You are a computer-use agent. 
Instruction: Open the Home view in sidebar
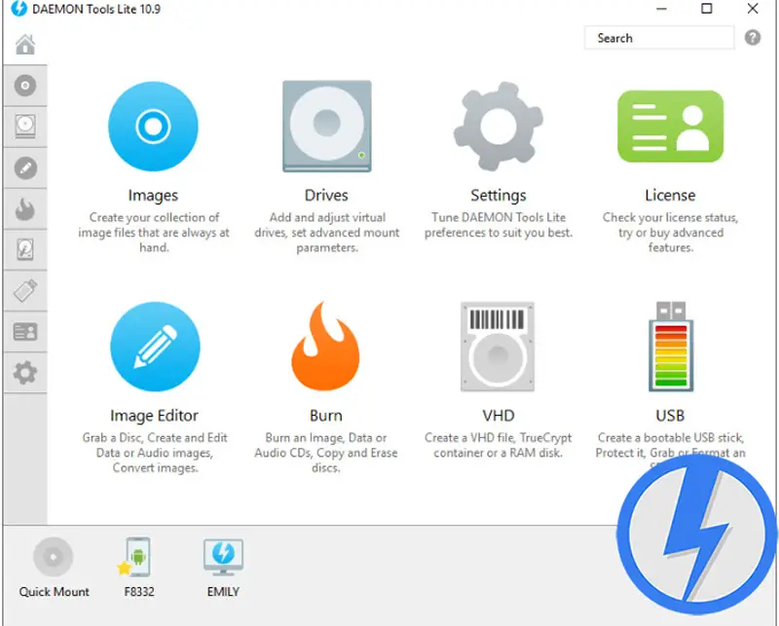[25, 45]
